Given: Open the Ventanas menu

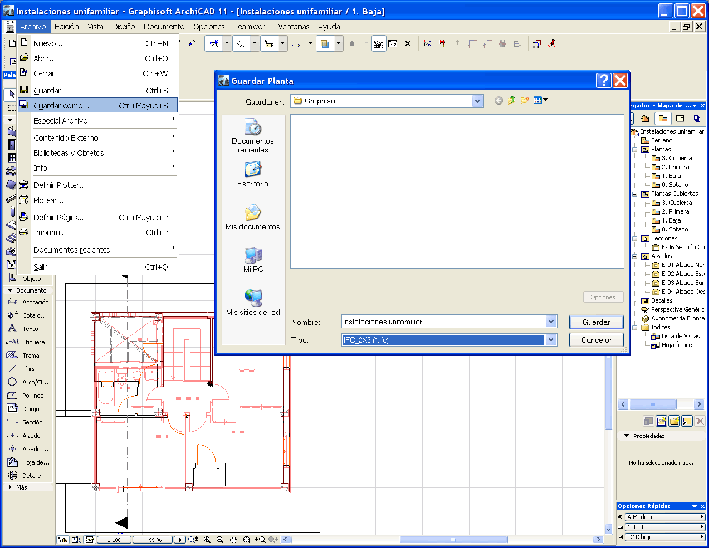Looking at the screenshot, I should tap(294, 27).
